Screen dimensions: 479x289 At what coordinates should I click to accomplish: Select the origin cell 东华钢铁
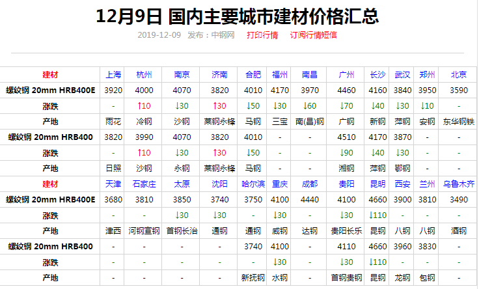coord(459,122)
